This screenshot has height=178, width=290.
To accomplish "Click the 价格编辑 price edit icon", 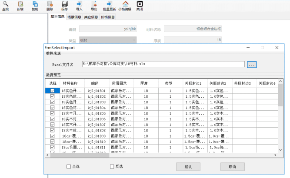I will point(125,6).
